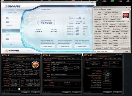Viewport: 132px width, 96px height.
Task: Open Caches tab in CPU-Z processor window
Action: coord(8,59)
